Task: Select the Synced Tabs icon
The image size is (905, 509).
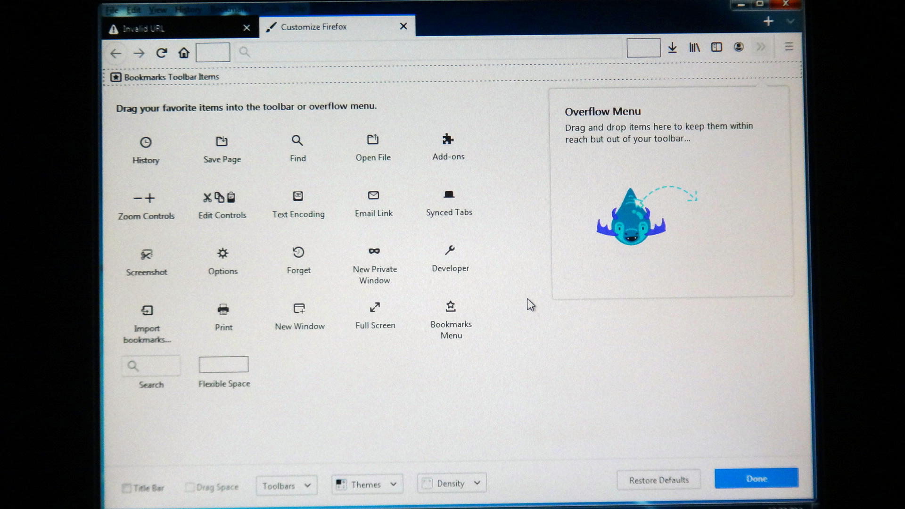Action: coord(449,195)
